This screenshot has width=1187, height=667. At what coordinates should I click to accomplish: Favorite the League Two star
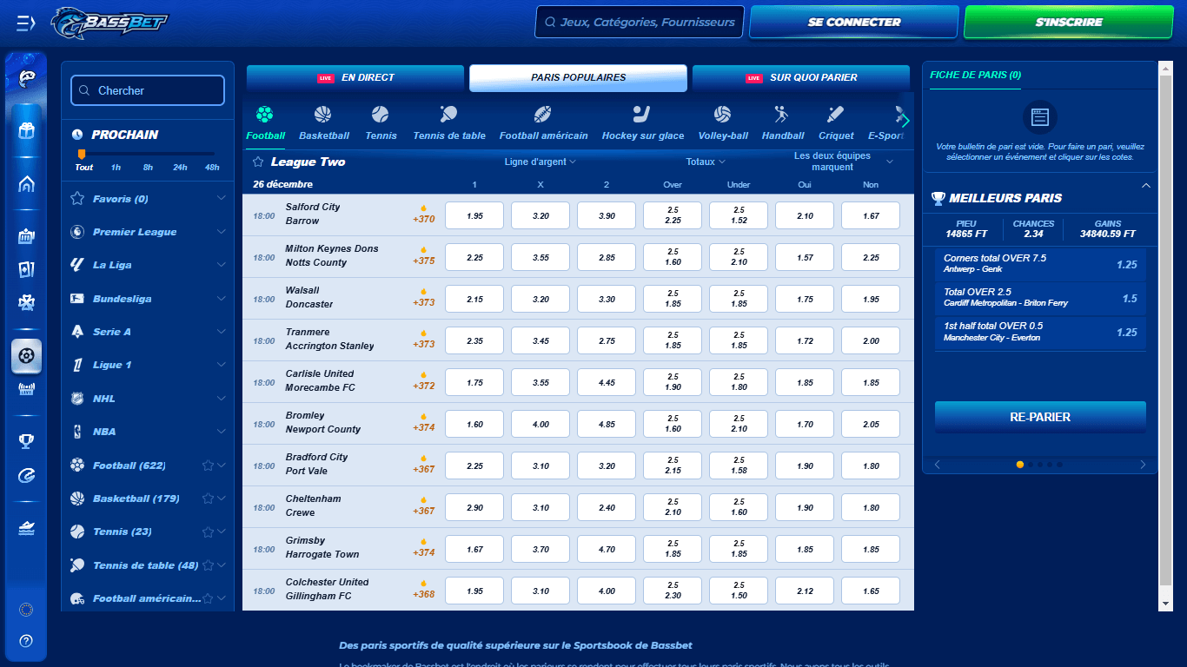(x=258, y=162)
